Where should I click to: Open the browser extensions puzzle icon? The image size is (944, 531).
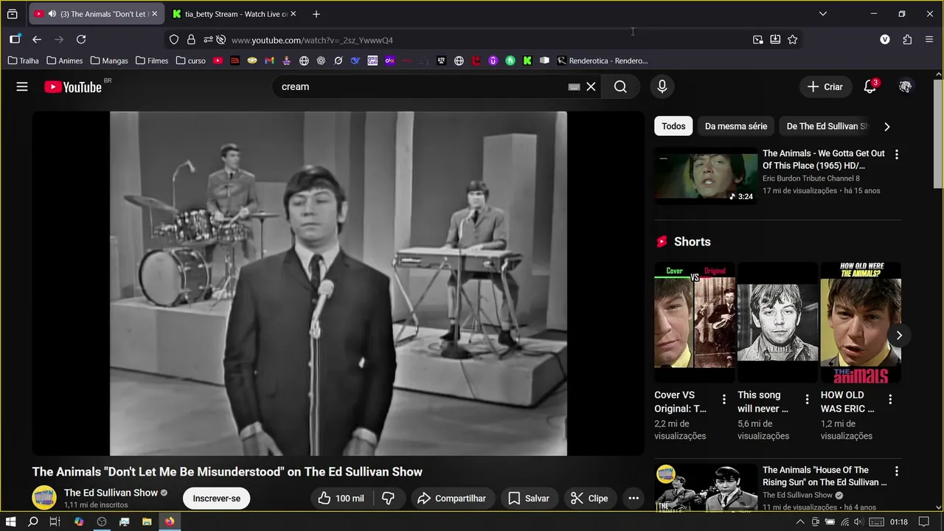click(x=907, y=40)
